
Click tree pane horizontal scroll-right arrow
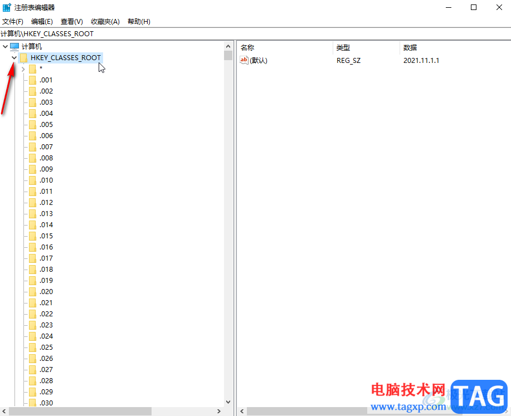219,411
